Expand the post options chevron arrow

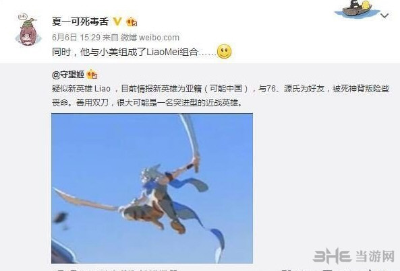coord(384,15)
